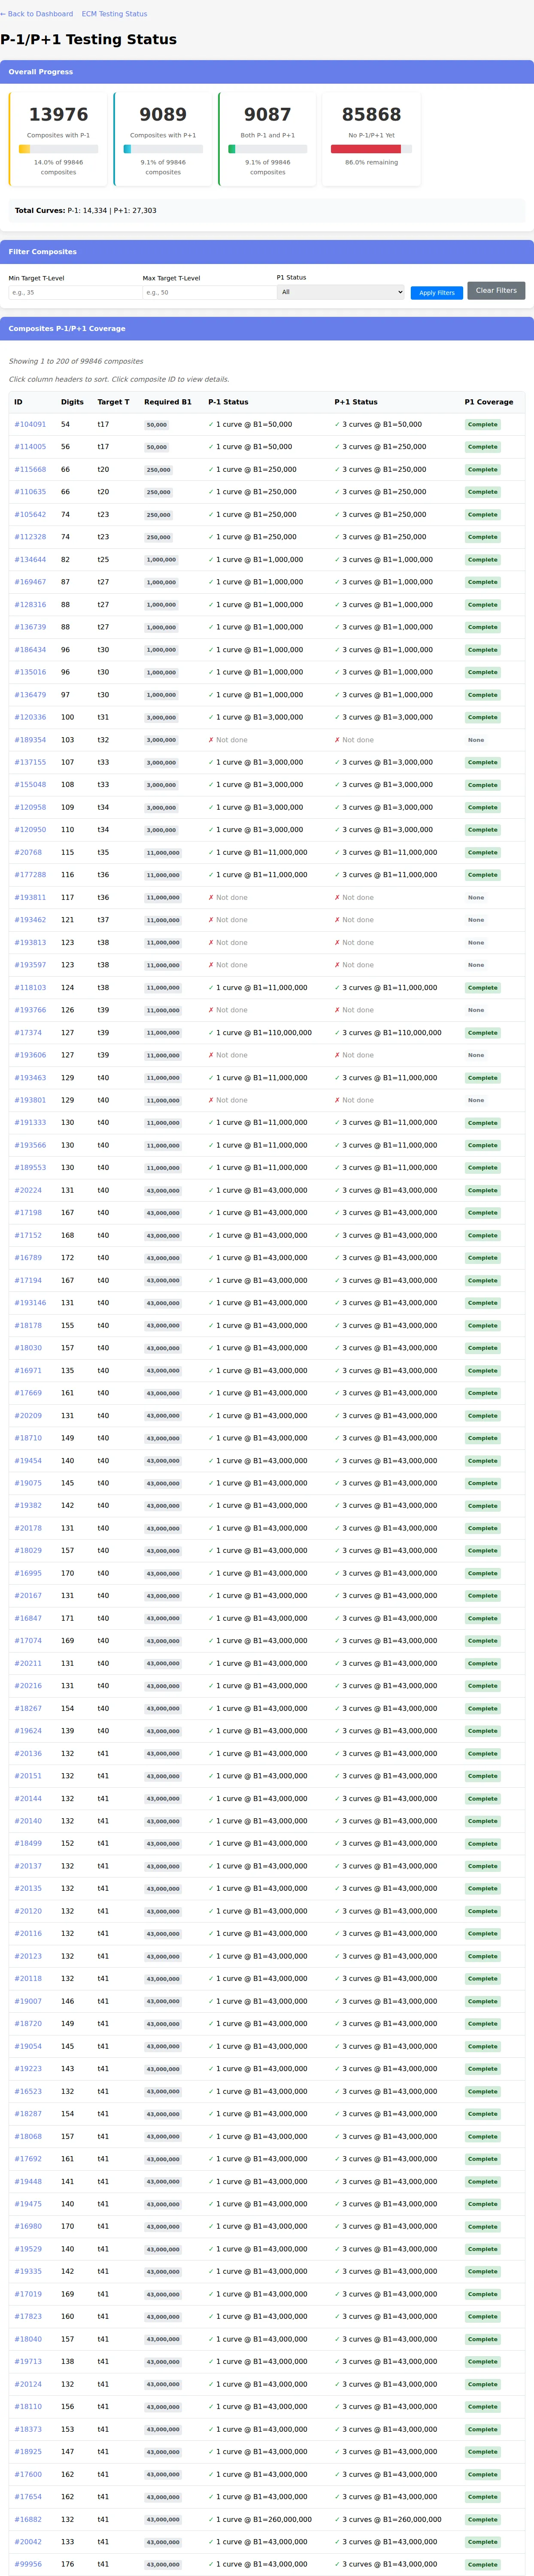This screenshot has width=534, height=2576.
Task: Open composite #193811 details
Action: click(30, 897)
